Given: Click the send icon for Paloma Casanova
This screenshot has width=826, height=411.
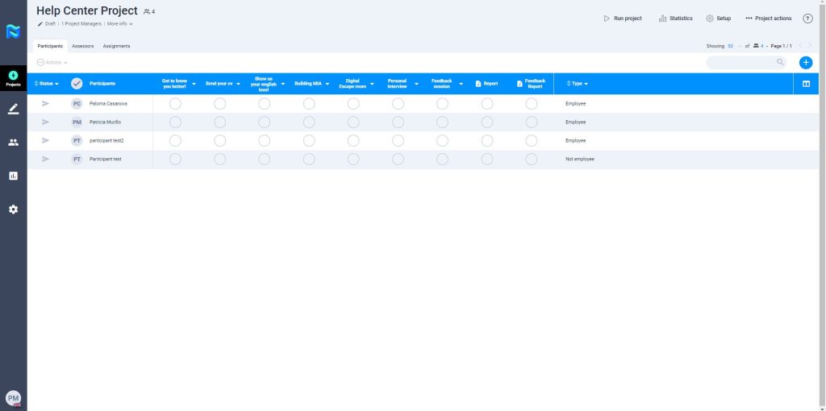Looking at the screenshot, I should [45, 104].
